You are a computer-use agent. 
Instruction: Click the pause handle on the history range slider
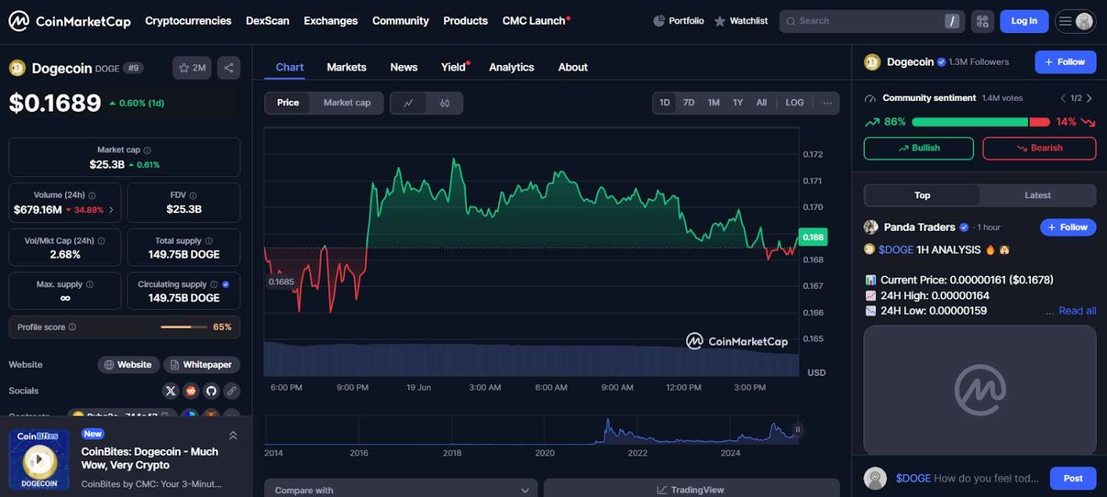point(797,430)
